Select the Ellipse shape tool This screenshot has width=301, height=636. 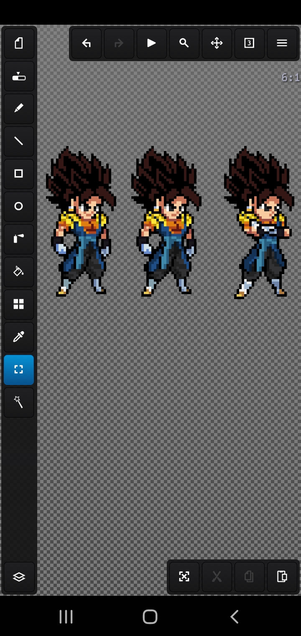(x=19, y=206)
